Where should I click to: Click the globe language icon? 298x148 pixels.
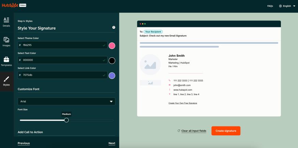[x=281, y=6]
